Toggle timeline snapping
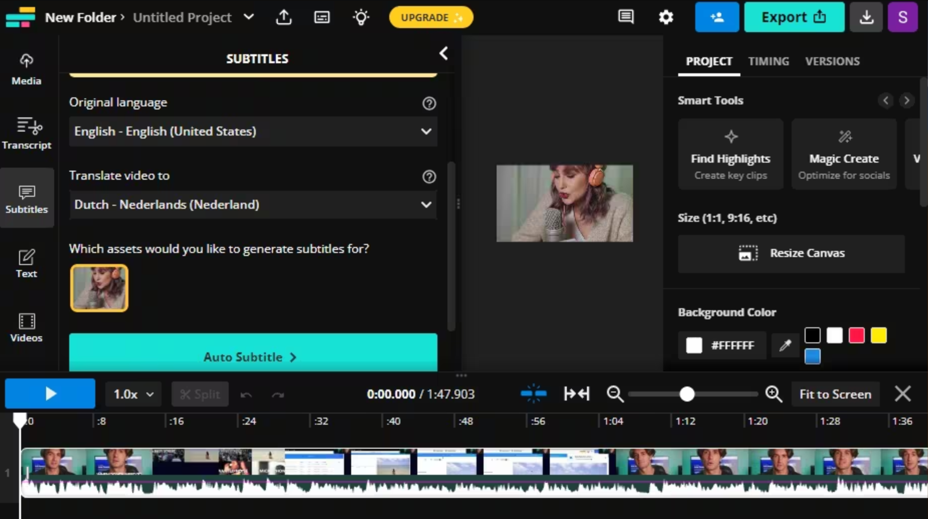The image size is (928, 519). tap(533, 394)
